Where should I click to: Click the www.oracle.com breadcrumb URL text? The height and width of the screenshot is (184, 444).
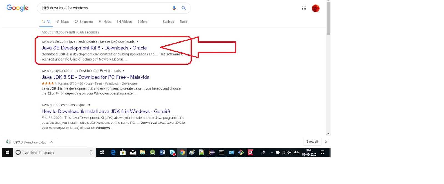[x=88, y=41]
